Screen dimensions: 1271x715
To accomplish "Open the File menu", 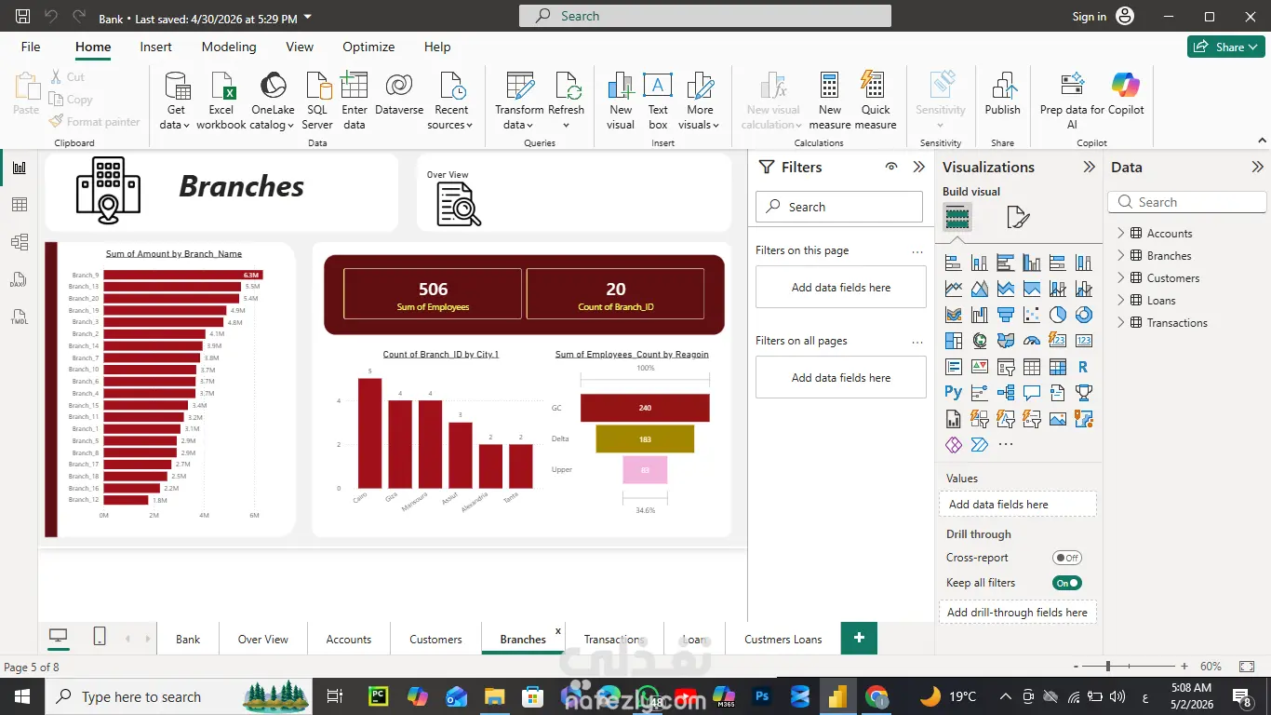I will pyautogui.click(x=31, y=47).
